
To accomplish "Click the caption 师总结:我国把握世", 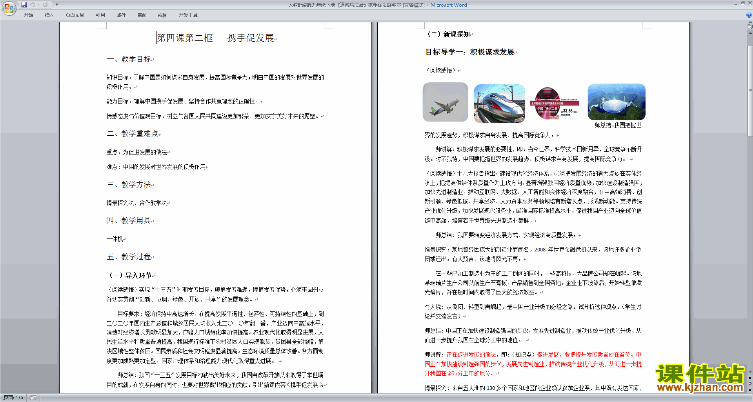I will click(618, 125).
